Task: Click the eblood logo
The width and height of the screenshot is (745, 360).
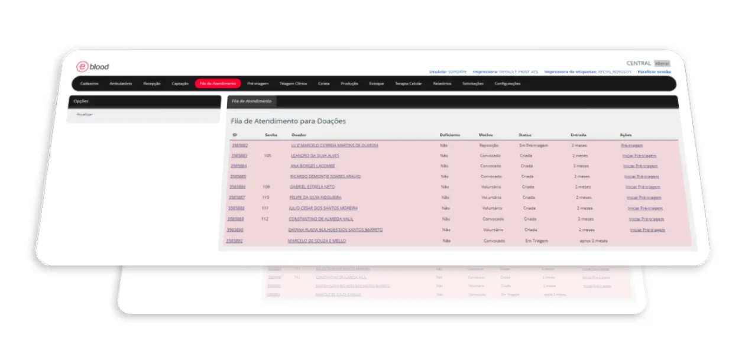Action: (x=92, y=66)
